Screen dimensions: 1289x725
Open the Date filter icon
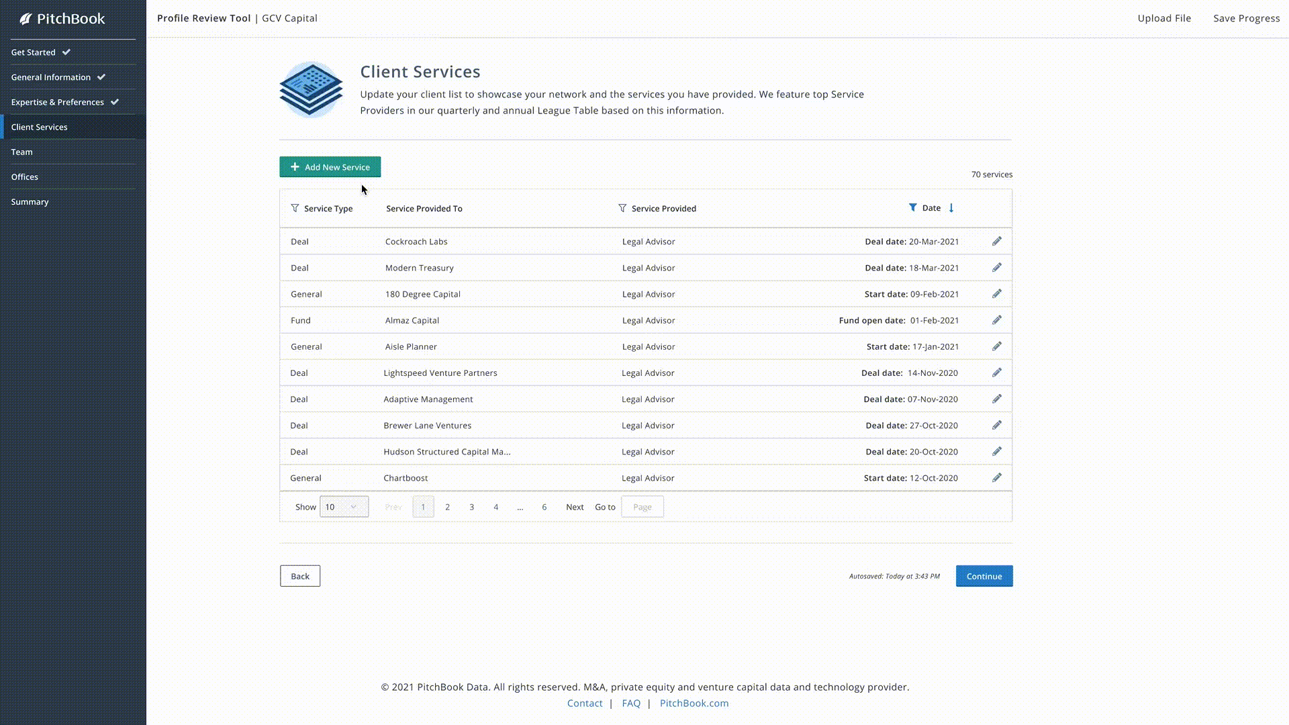point(912,207)
